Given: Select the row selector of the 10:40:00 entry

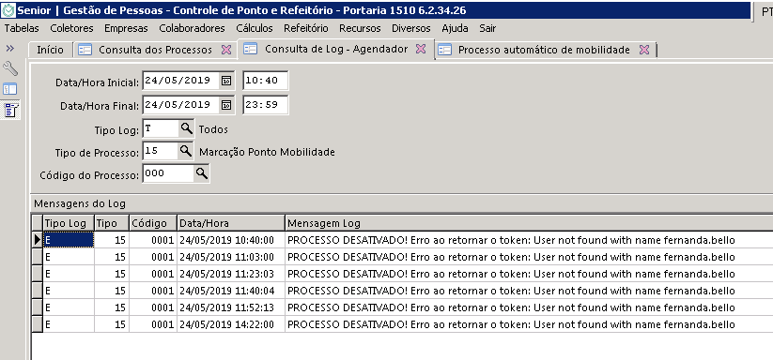Looking at the screenshot, I should coord(37,240).
